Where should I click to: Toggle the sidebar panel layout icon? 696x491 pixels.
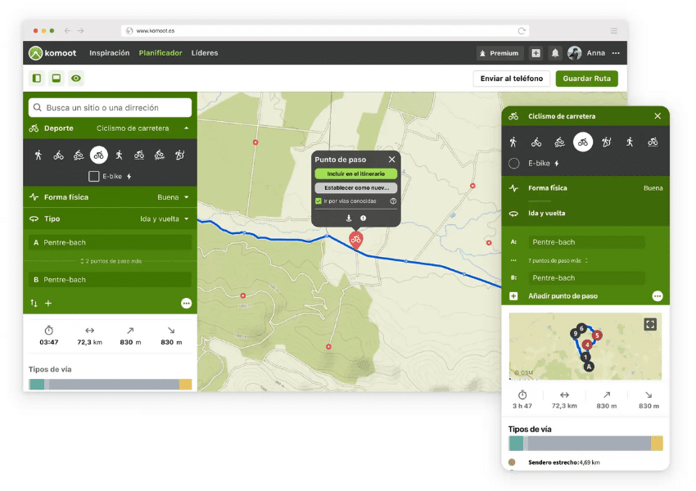tap(36, 79)
